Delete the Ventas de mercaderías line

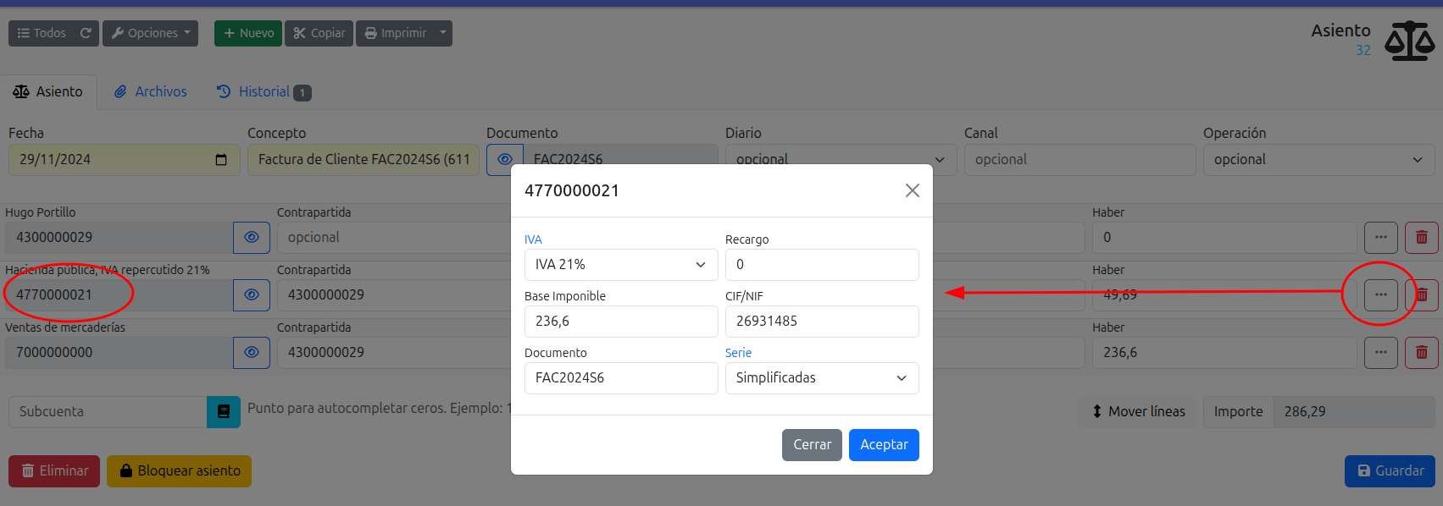[x=1421, y=352]
